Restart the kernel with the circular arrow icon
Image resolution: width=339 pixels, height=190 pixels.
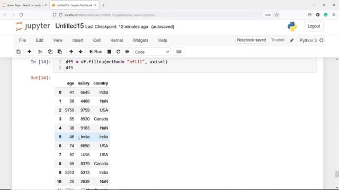tap(118, 52)
